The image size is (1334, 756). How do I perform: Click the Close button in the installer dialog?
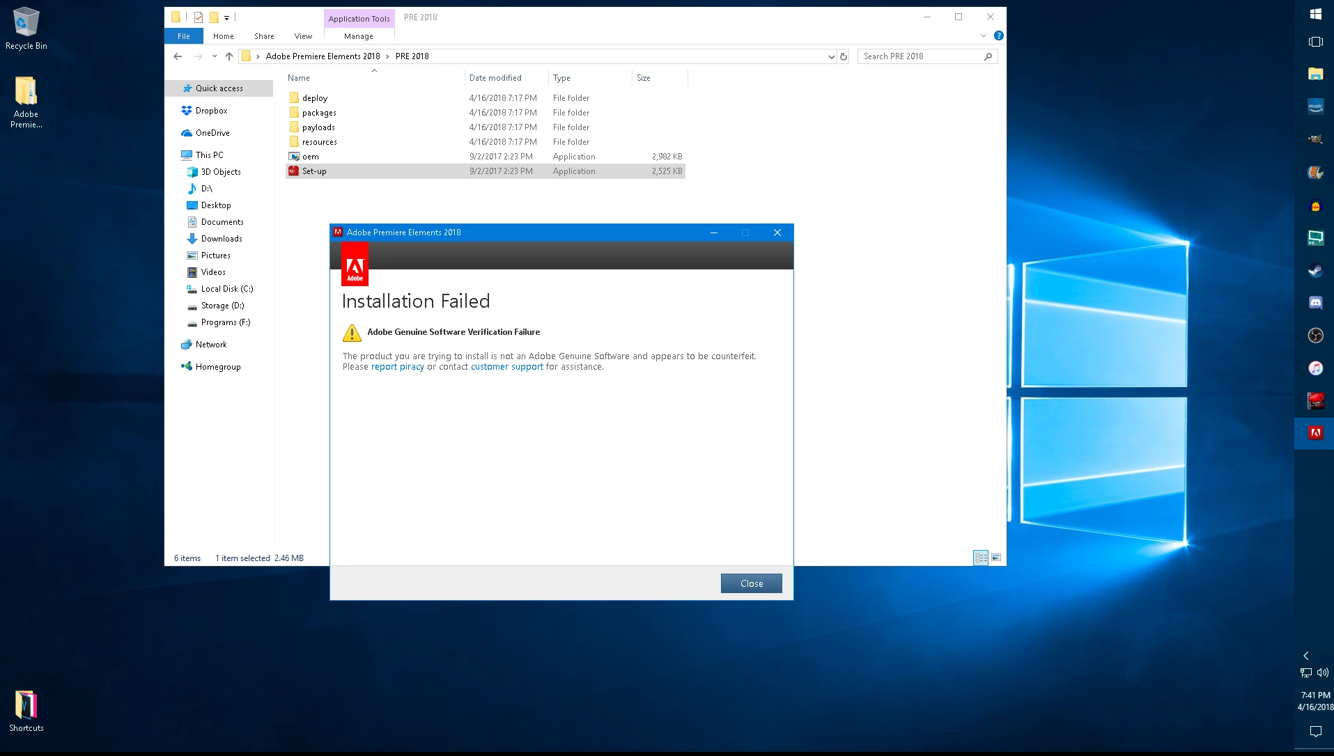click(x=751, y=583)
